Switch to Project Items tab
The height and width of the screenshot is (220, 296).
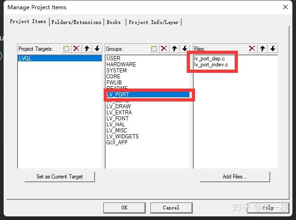pyautogui.click(x=28, y=22)
